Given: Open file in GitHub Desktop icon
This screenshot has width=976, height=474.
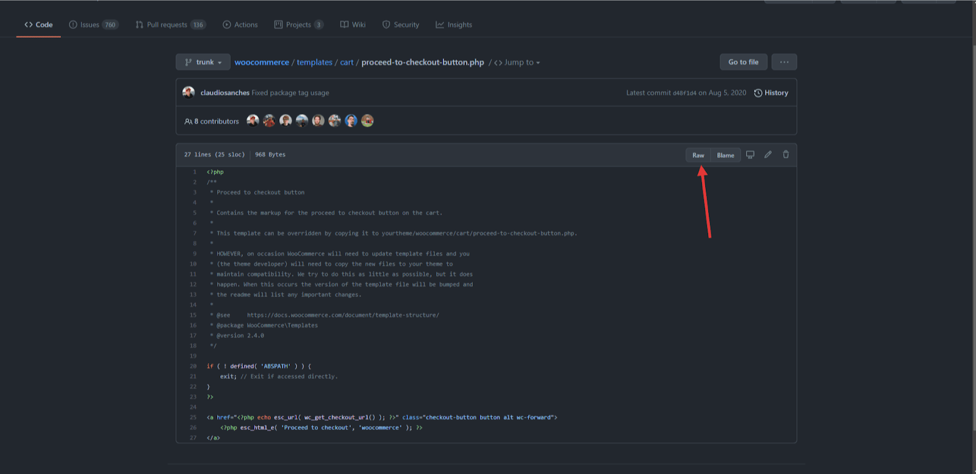Looking at the screenshot, I should 750,155.
